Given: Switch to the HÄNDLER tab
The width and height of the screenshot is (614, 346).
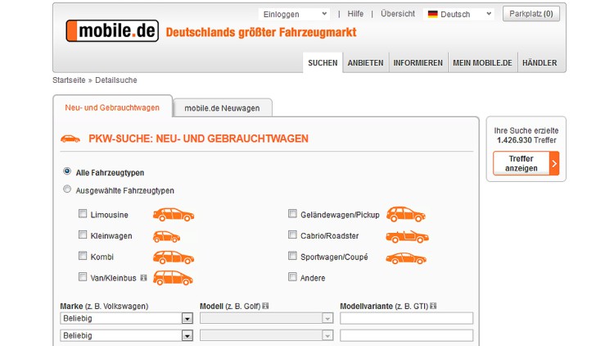Looking at the screenshot, I should click(540, 63).
